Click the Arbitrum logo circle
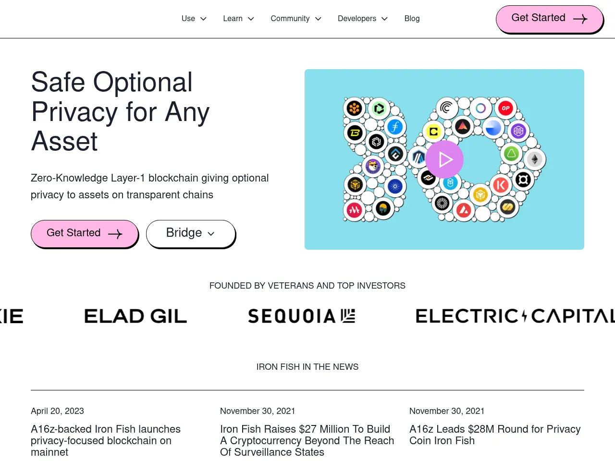This screenshot has width=615, height=461. pyautogui.click(x=418, y=157)
